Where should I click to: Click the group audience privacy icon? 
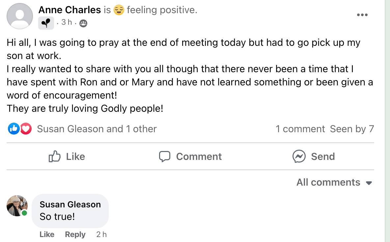coord(84,23)
